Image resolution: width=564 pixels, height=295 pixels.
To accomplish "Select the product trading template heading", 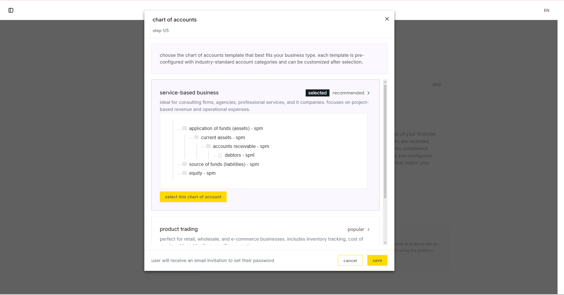I will (x=178, y=229).
